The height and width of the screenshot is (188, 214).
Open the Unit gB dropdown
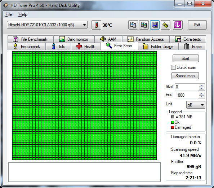click(x=196, y=105)
